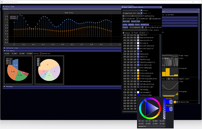Switch to the Rendering tab

coord(145,24)
